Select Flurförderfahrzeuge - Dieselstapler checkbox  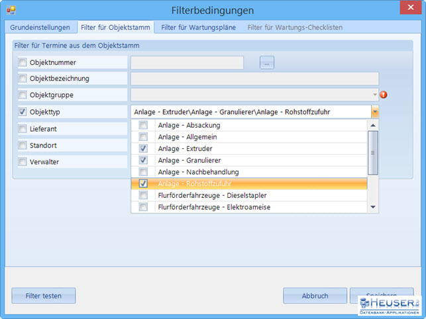(x=143, y=195)
